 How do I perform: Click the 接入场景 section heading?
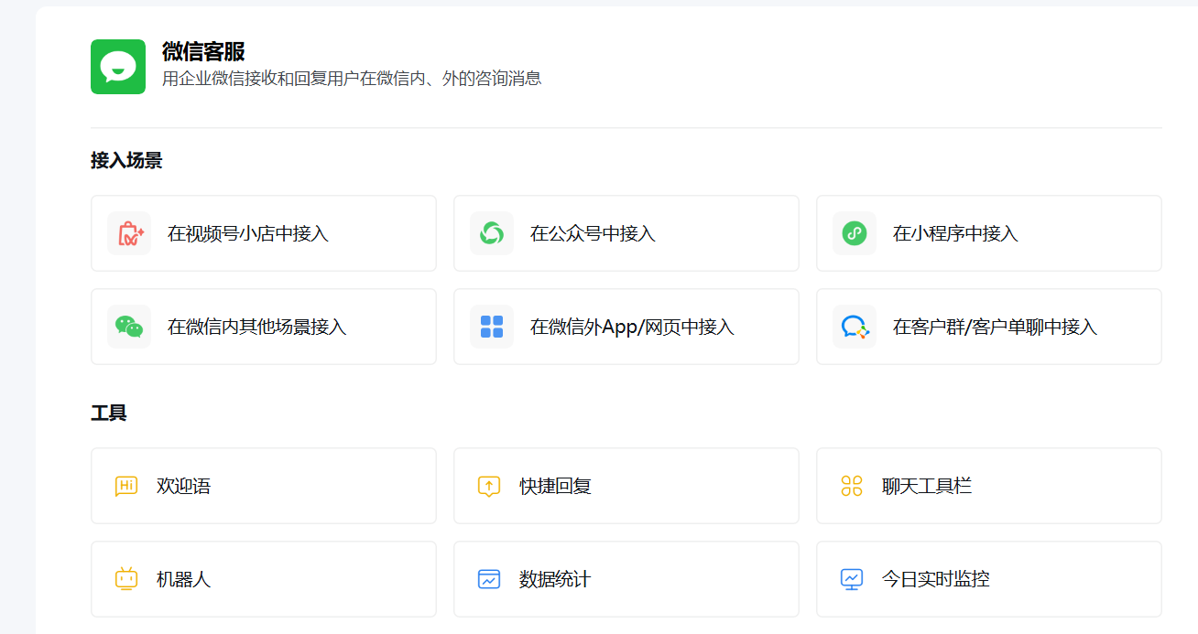click(126, 161)
